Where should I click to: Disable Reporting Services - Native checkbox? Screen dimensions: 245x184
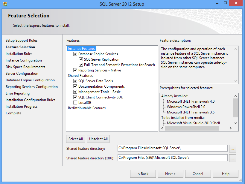(x=75, y=70)
